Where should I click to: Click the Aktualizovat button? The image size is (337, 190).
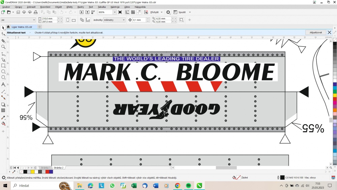[x=316, y=32]
